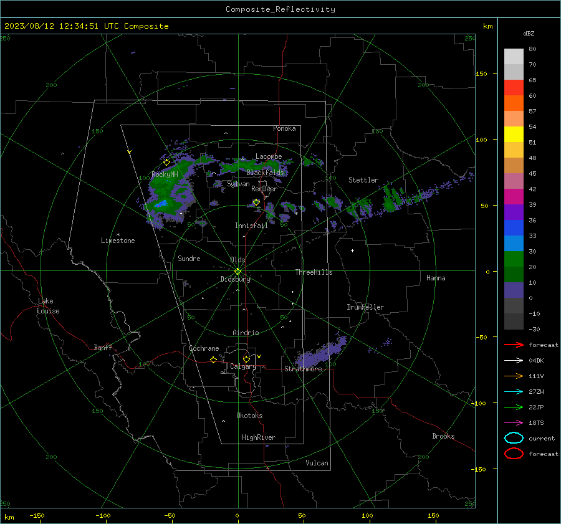Click the dBZ legend heading
The width and height of the screenshot is (561, 524).
click(x=529, y=33)
